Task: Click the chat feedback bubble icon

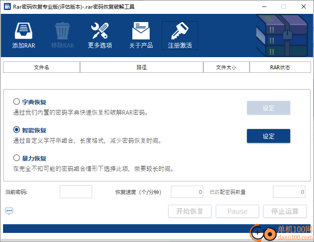Action: tap(9, 211)
